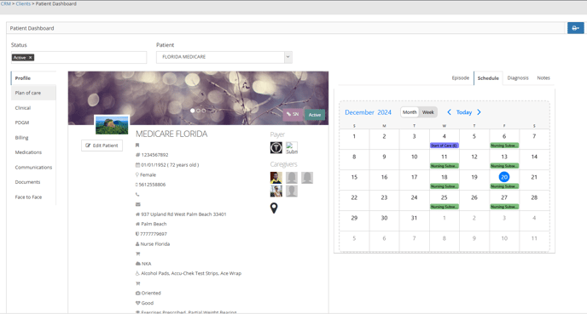Open Start of Care event on December 4
This screenshot has width=587, height=314.
444,146
